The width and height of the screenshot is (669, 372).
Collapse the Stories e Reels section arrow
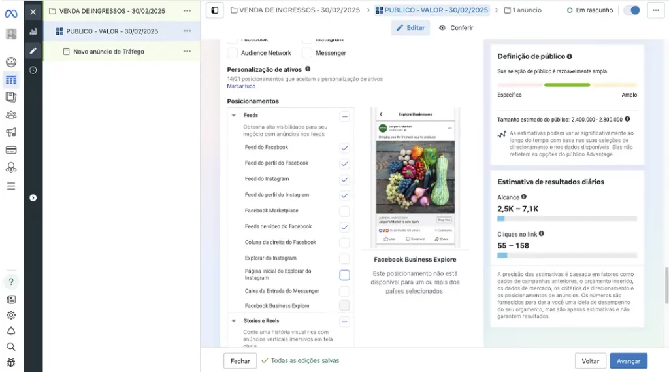coord(234,321)
